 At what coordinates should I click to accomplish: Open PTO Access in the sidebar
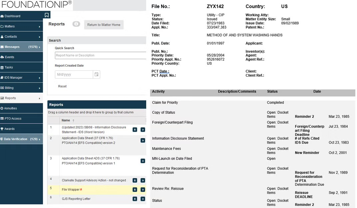pos(21,118)
